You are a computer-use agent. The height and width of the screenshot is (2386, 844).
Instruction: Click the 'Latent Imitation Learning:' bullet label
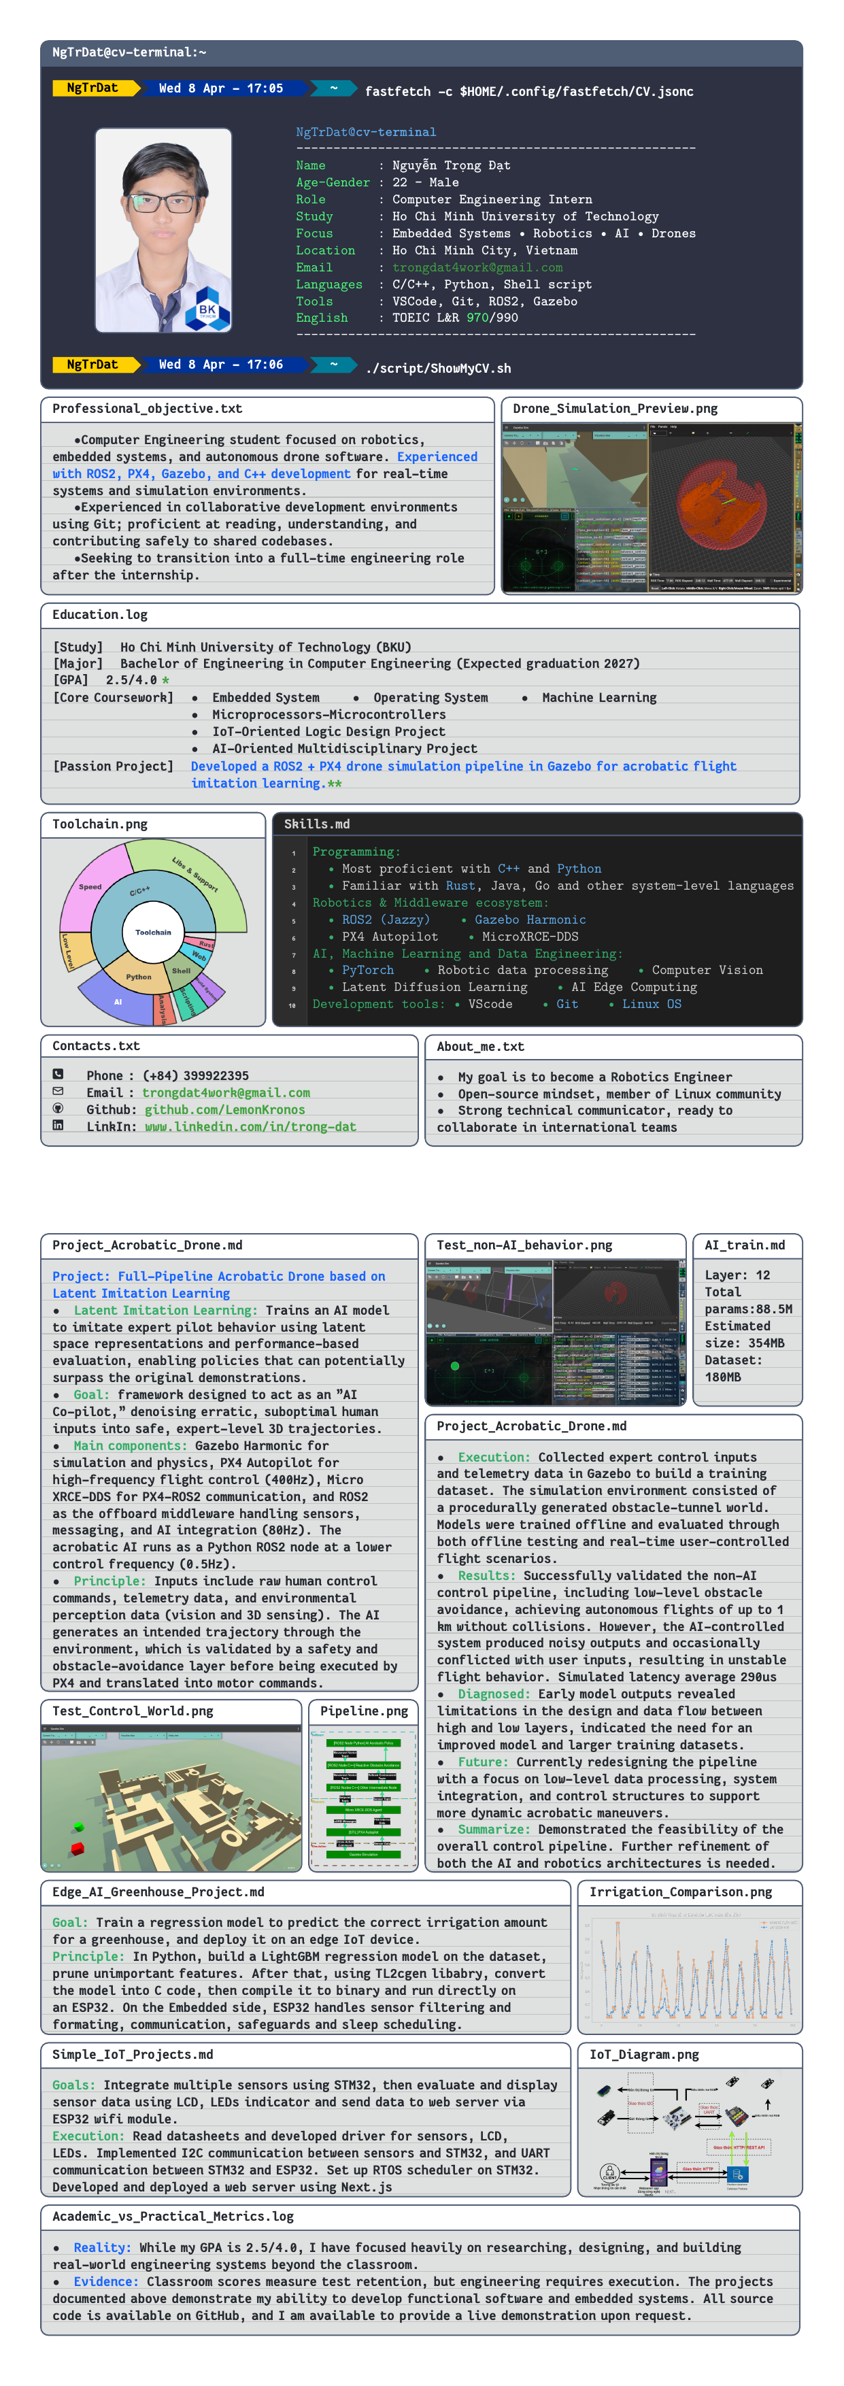click(x=166, y=1311)
